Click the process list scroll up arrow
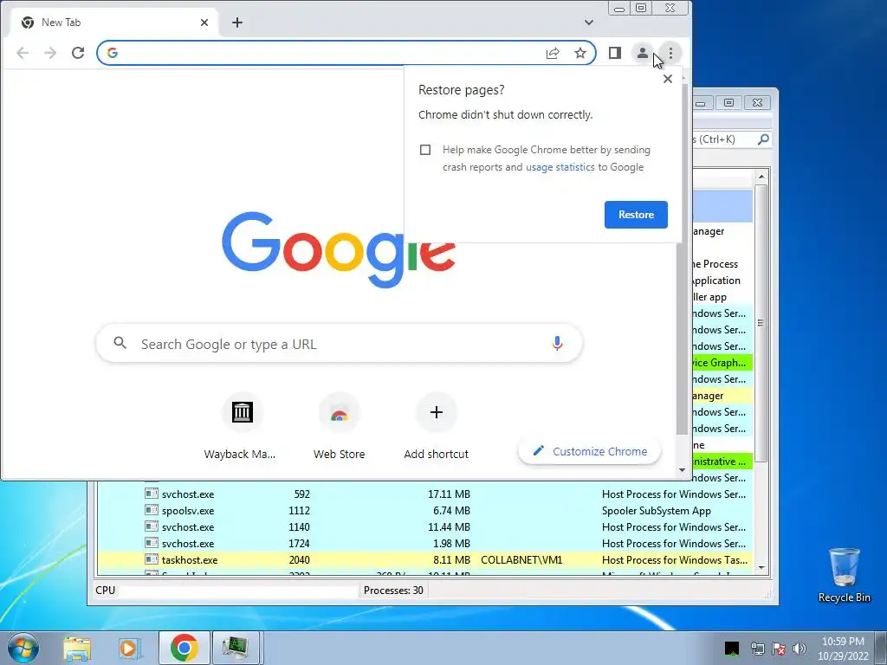The width and height of the screenshot is (887, 665). coord(761,177)
